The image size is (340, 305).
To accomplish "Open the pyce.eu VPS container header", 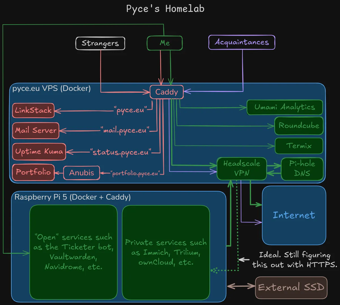I will (51, 88).
